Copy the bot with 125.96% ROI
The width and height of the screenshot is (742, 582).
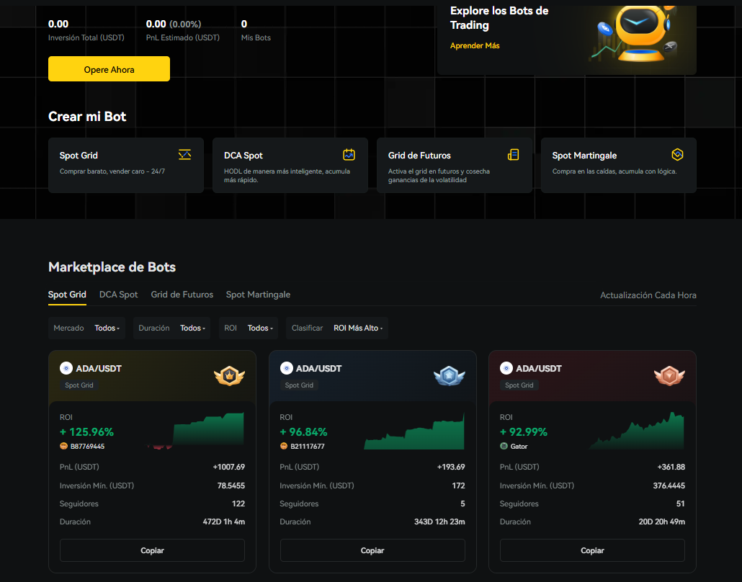(x=152, y=550)
